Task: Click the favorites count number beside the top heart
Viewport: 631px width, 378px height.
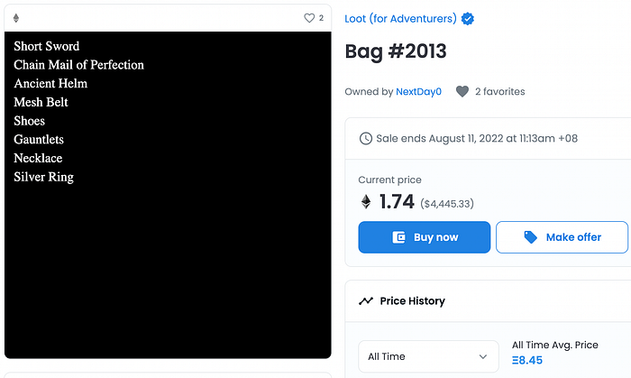Action: point(321,18)
